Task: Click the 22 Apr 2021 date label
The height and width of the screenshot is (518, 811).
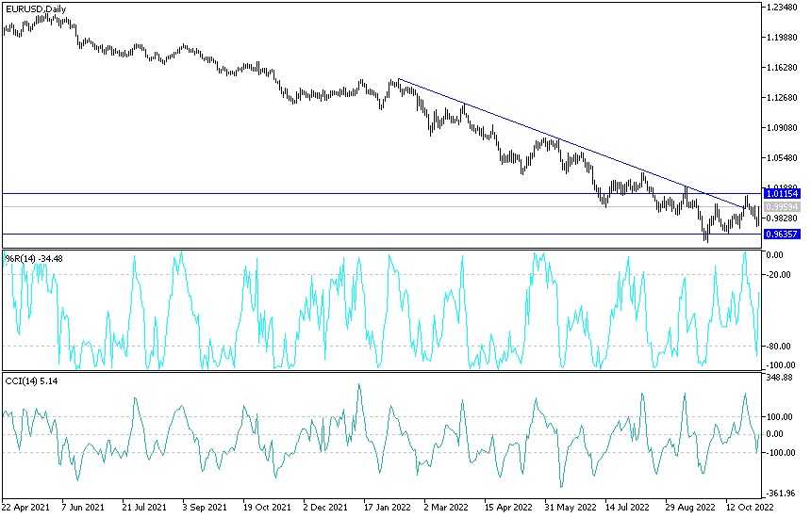Action: (24, 507)
